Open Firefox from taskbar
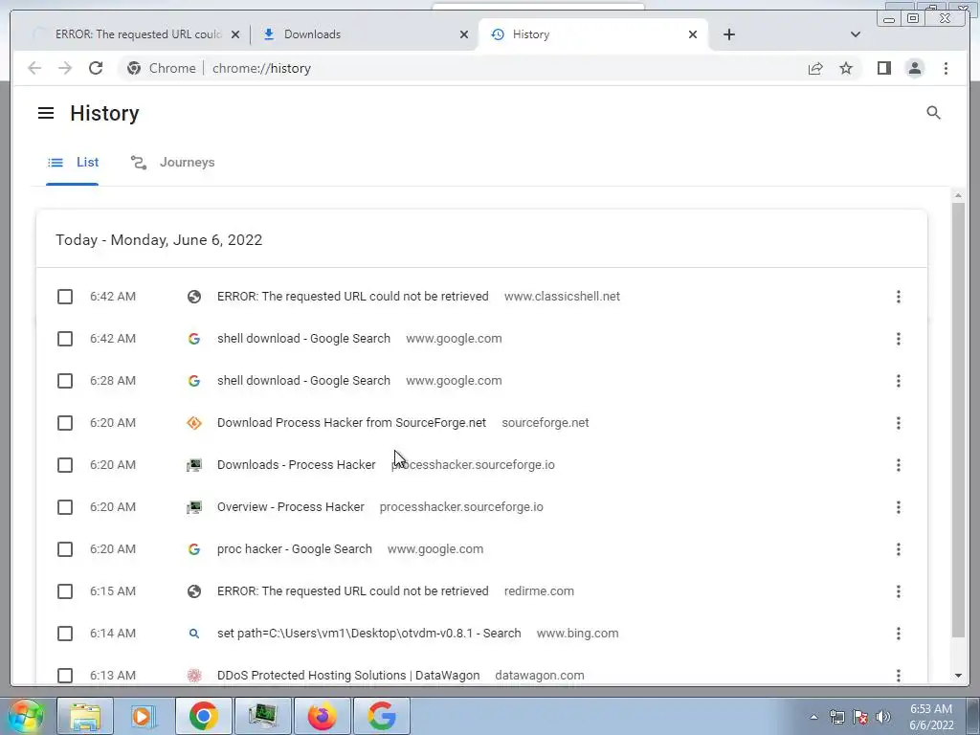 click(x=322, y=716)
